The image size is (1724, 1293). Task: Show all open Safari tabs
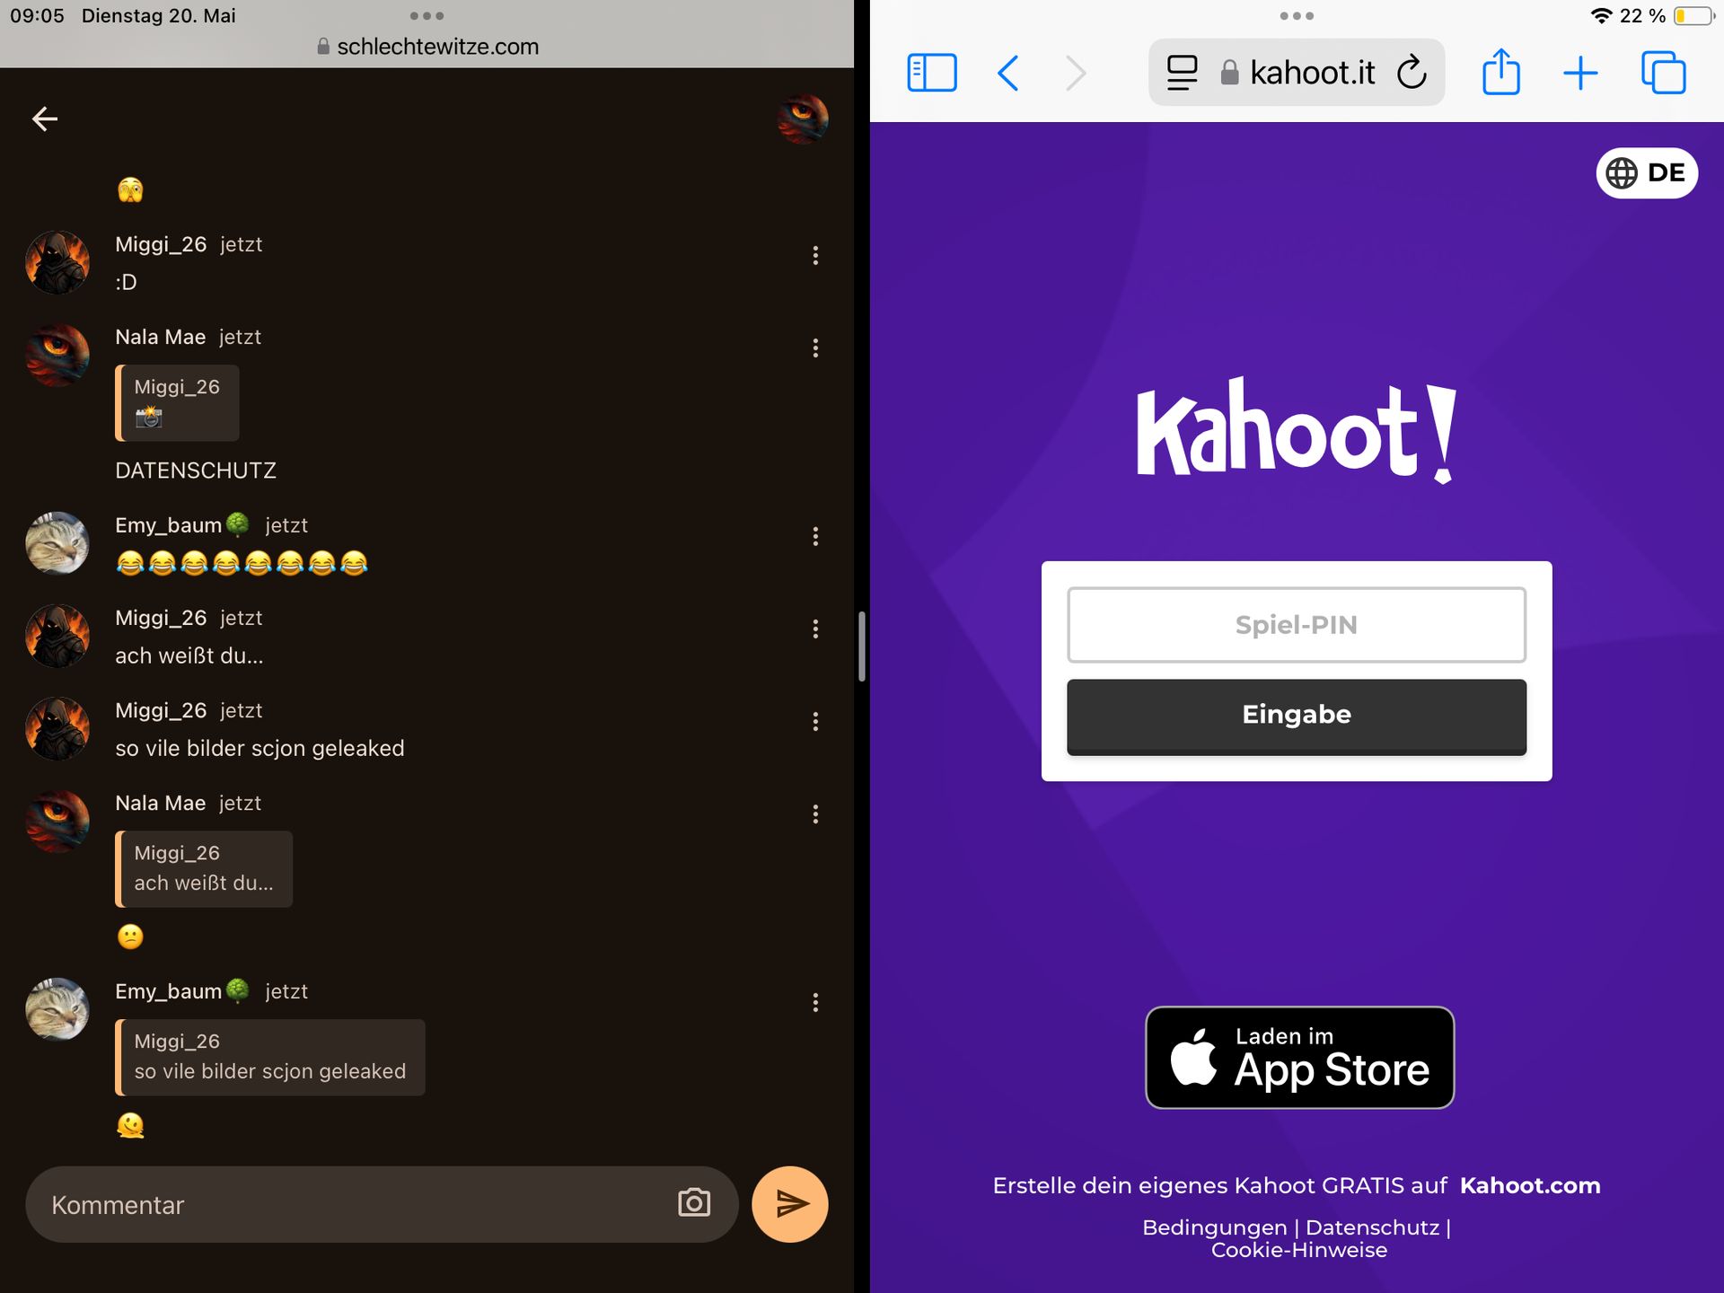(x=1663, y=73)
